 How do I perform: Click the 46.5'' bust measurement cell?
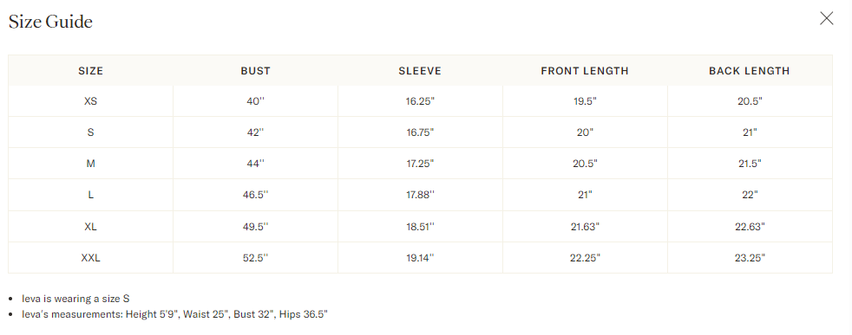coord(255,195)
